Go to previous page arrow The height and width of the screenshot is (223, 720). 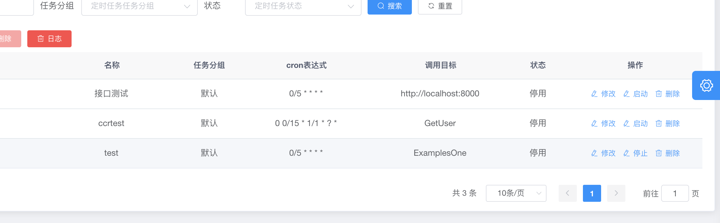[568, 193]
